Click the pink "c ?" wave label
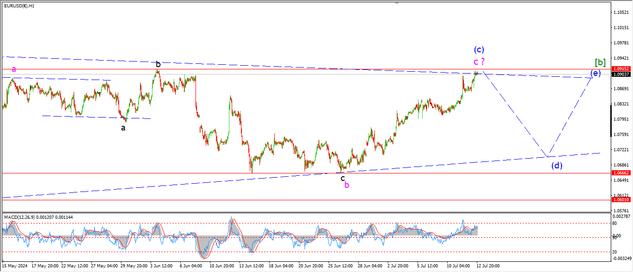 (x=479, y=62)
